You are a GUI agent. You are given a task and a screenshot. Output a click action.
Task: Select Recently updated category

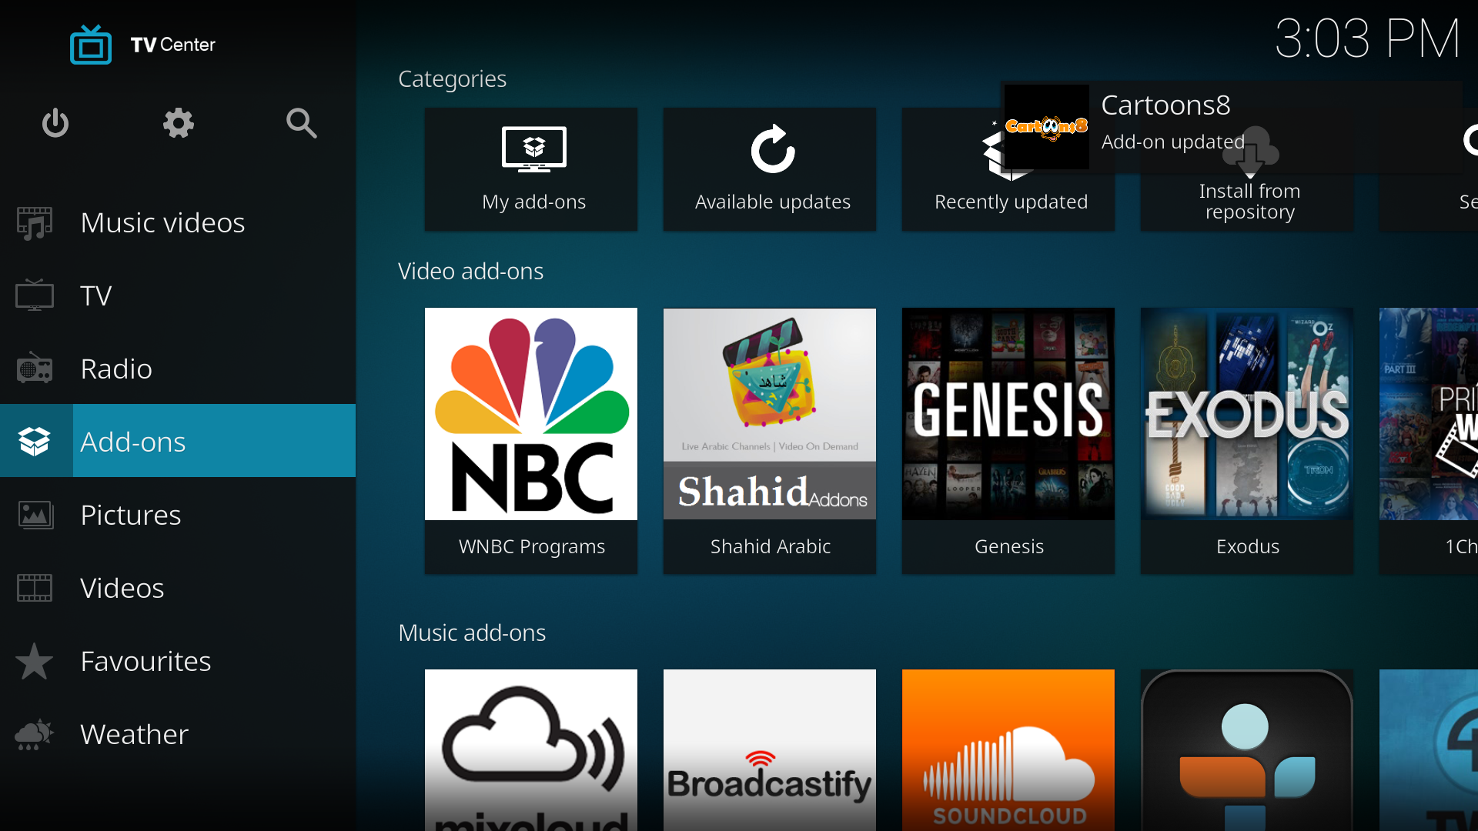tap(1010, 168)
